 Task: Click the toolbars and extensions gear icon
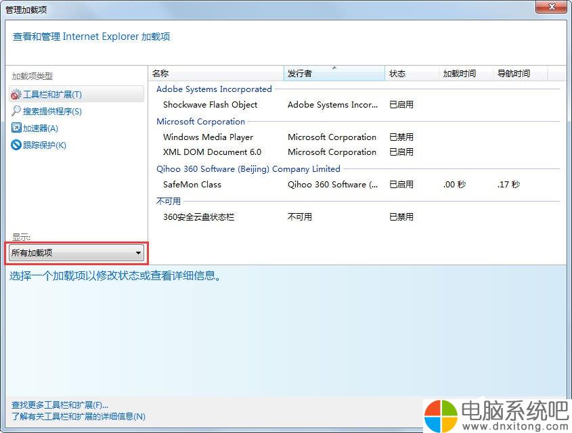coord(16,95)
